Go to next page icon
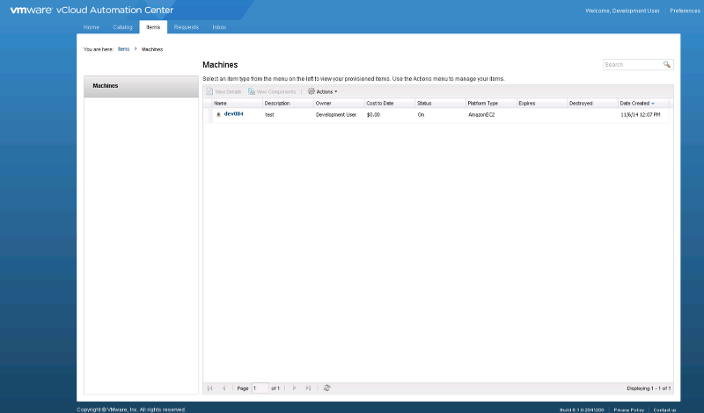Screen dimensions: 704x413 [294, 388]
